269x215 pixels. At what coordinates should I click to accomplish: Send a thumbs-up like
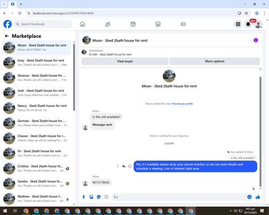click(x=258, y=197)
